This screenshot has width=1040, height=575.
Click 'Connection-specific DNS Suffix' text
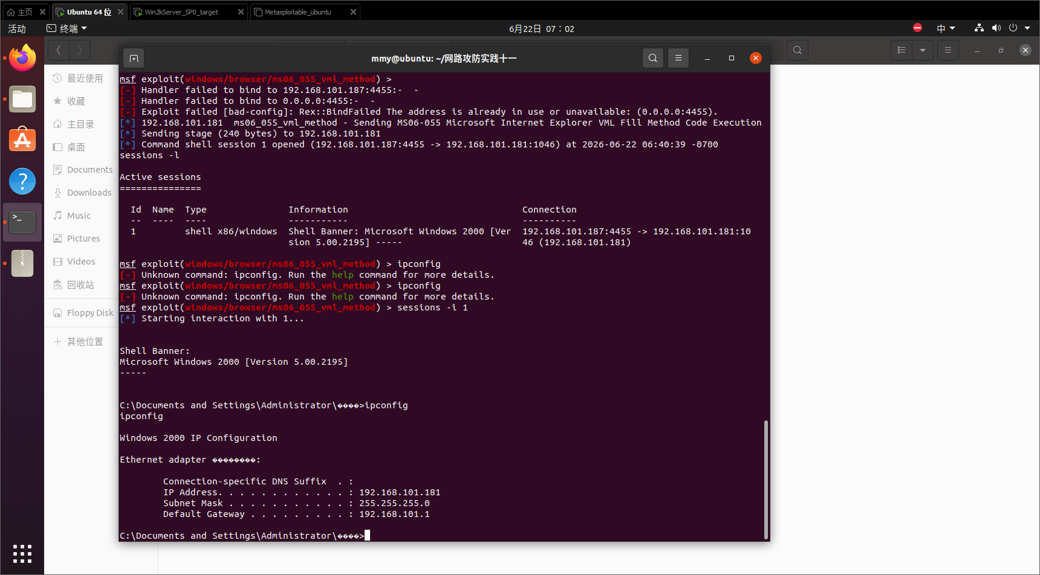[245, 481]
